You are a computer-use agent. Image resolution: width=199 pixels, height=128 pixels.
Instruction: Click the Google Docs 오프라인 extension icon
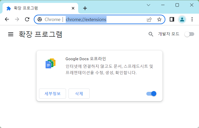tap(51, 63)
